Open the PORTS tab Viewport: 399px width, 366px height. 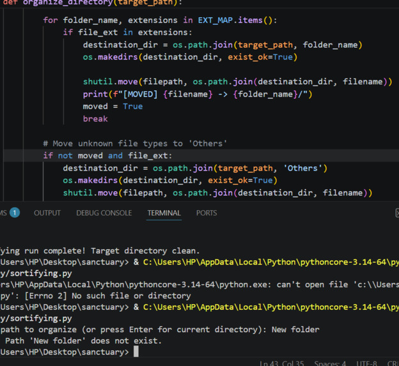[x=207, y=213]
